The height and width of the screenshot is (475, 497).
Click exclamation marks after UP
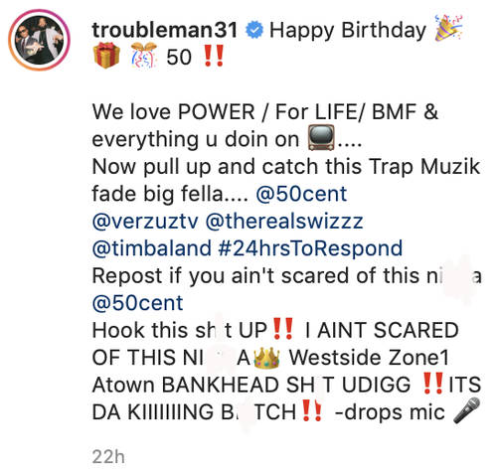click(282, 329)
